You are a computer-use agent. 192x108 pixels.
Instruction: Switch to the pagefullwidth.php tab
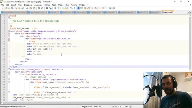tap(127, 13)
